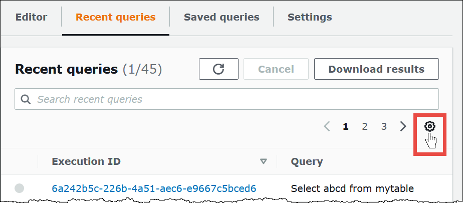Click the refresh recent queries icon
The image size is (463, 203).
[x=218, y=69]
